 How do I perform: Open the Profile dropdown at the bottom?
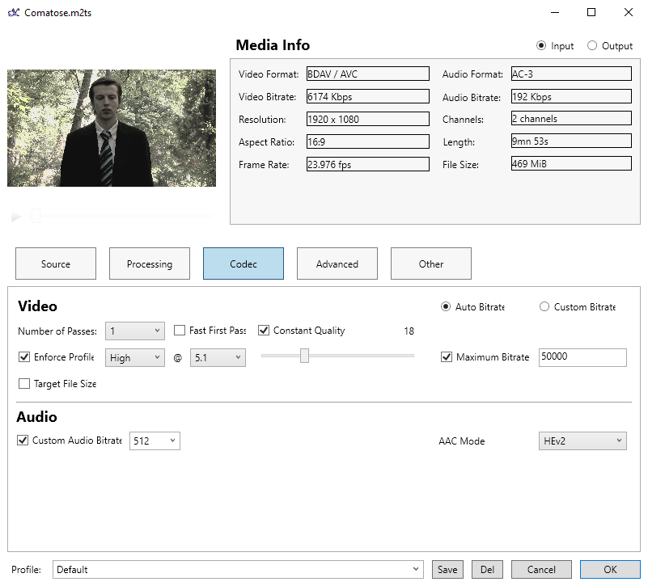click(x=238, y=570)
